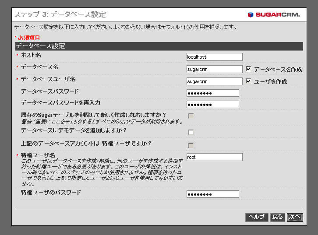This screenshot has width=318, height=235.
Task: Click the dark データベース設定 section header bar
Action: (x=158, y=46)
